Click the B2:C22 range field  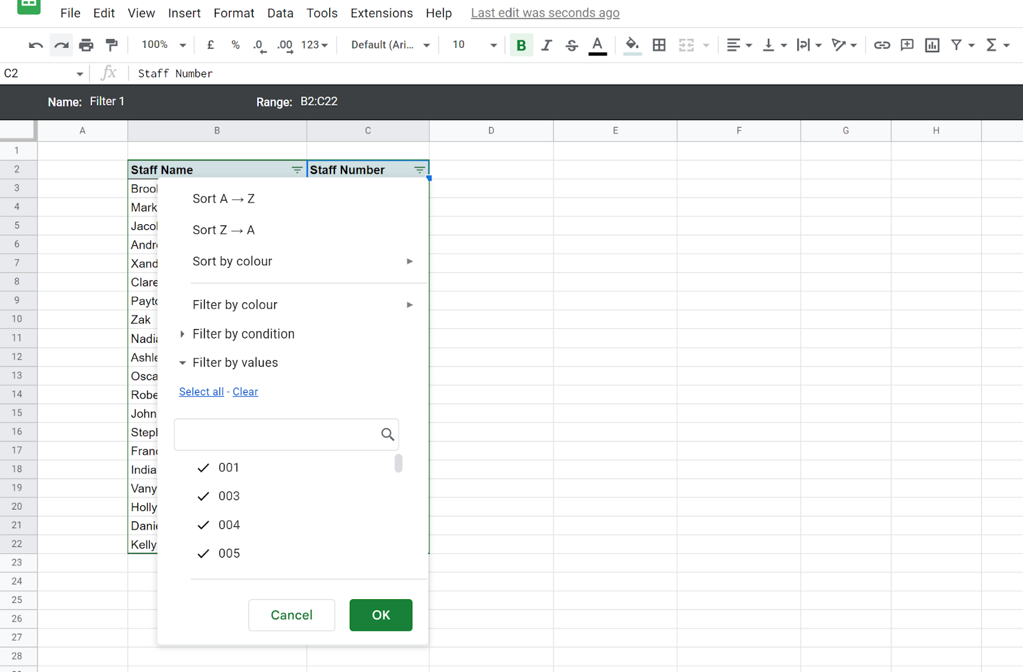click(x=319, y=102)
